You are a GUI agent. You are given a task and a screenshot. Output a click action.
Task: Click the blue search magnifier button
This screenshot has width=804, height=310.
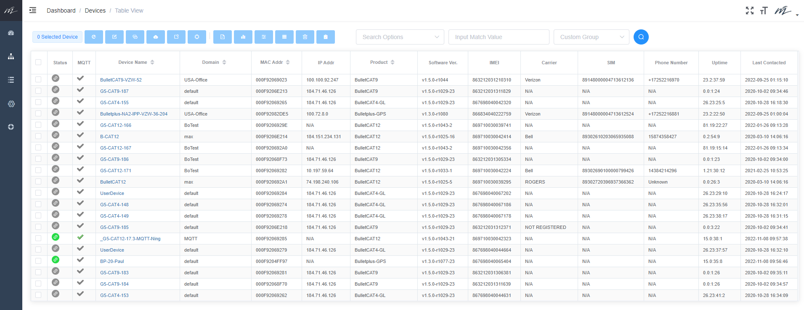tap(641, 37)
